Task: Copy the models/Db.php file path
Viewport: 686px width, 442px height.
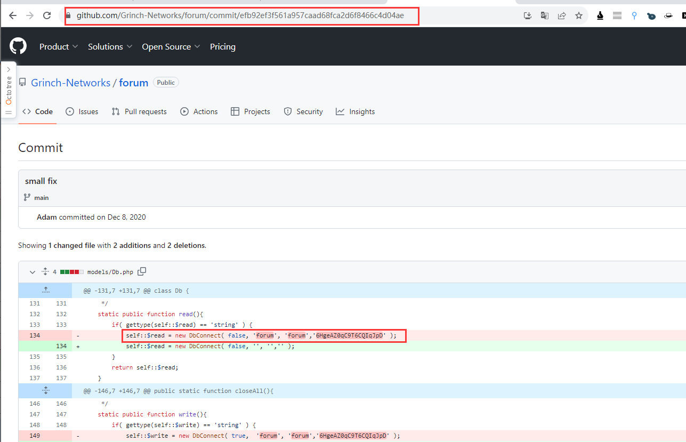Action: click(x=142, y=271)
